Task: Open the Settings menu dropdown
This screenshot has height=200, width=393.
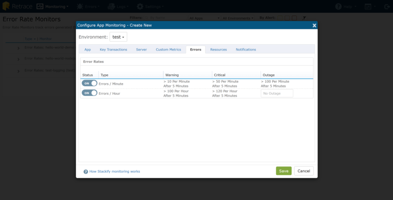Action: [155, 7]
